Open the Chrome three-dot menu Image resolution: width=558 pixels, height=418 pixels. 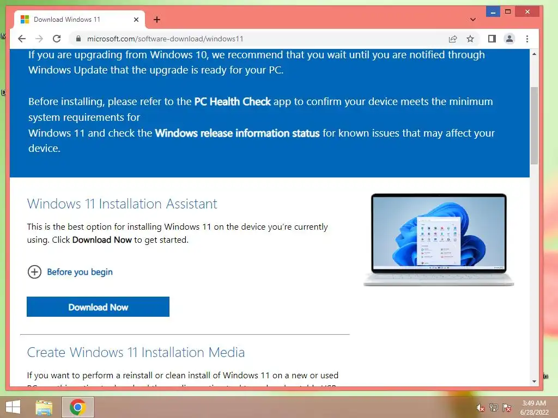[x=527, y=39]
